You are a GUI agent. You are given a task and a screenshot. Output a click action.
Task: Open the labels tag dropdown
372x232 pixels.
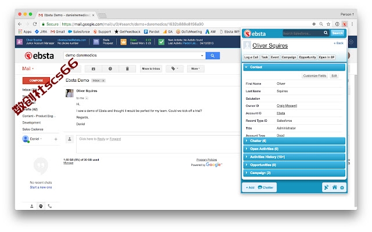coord(174,68)
